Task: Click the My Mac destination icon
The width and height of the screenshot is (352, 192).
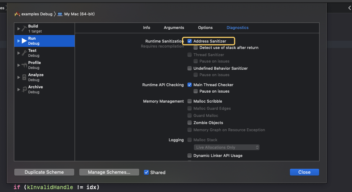Action: (x=60, y=14)
